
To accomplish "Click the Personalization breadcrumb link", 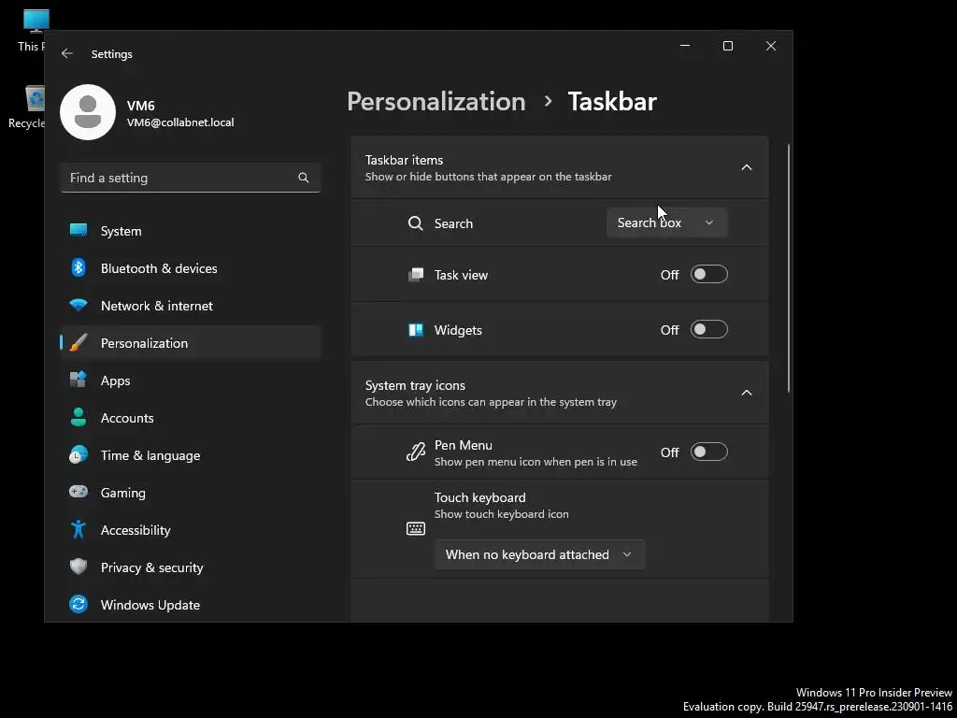I will tap(436, 101).
